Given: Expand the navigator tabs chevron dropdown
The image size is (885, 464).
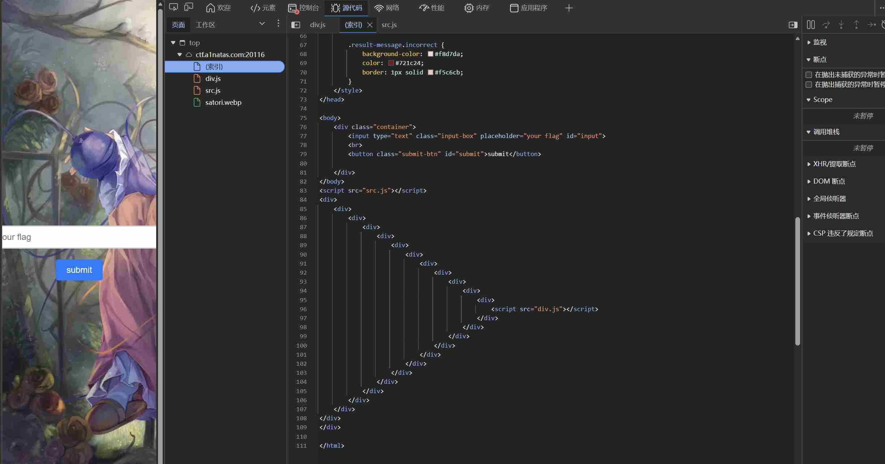Looking at the screenshot, I should click(262, 24).
